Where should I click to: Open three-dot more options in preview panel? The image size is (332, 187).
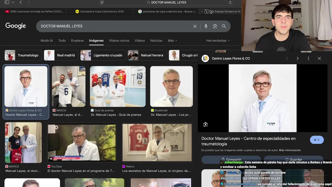point(308,58)
